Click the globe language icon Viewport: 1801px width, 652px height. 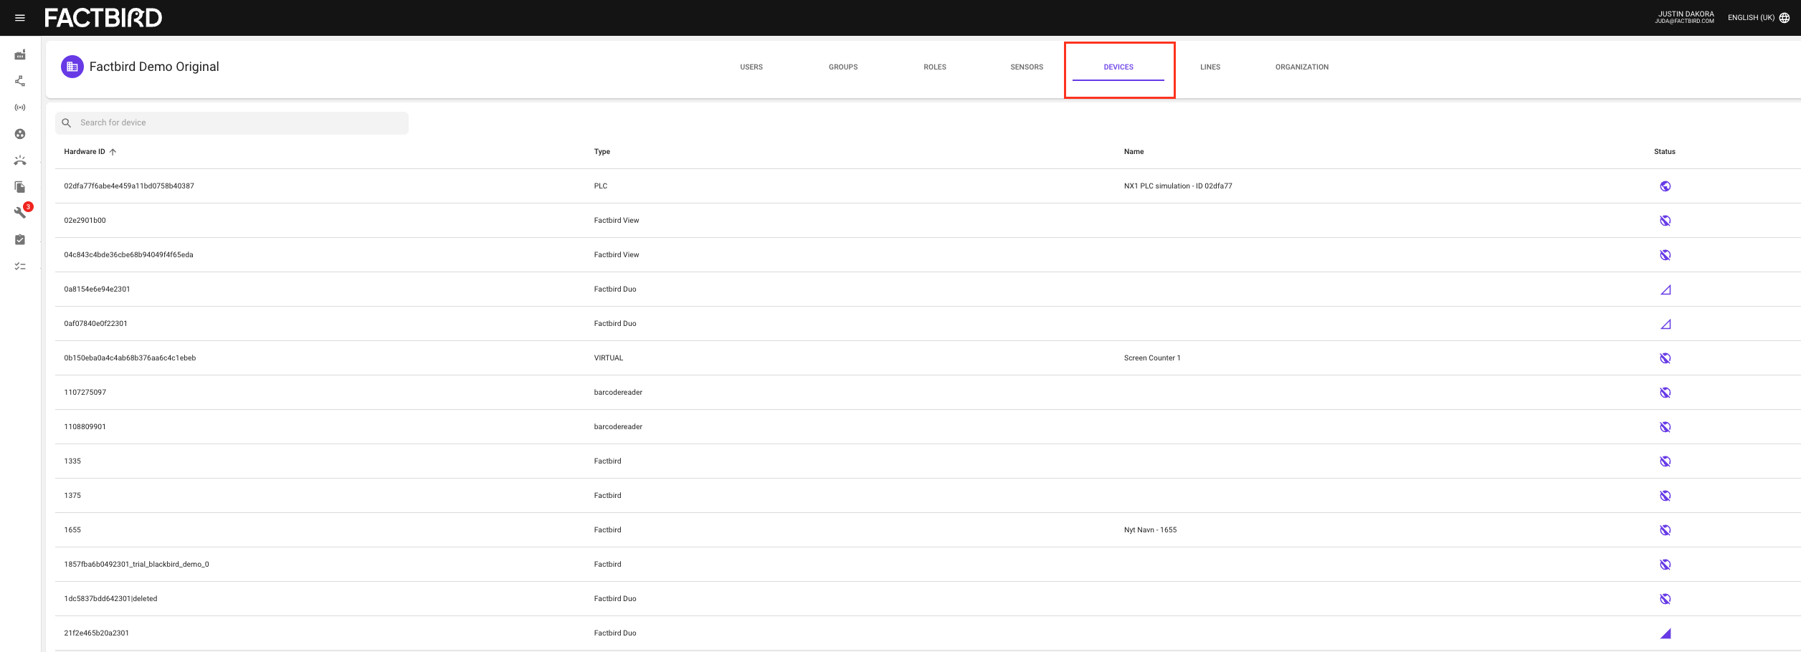(x=1785, y=18)
